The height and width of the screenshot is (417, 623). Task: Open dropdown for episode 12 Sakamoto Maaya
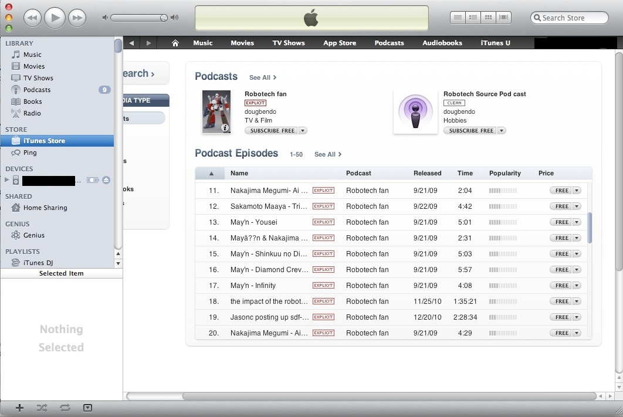577,206
